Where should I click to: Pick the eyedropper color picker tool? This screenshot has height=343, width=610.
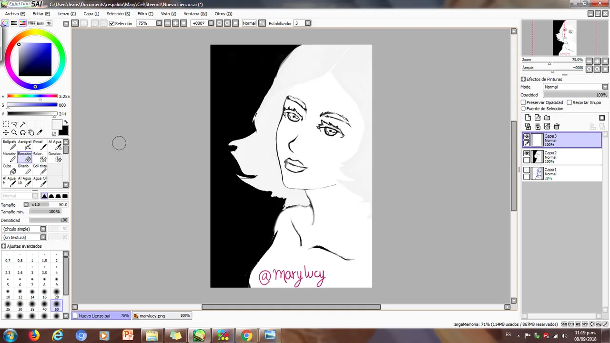[40, 133]
